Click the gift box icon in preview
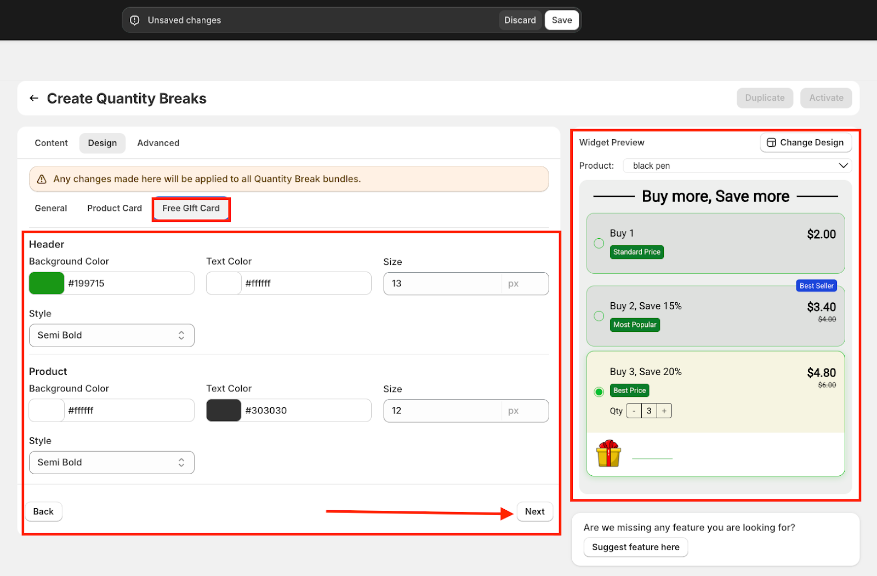The height and width of the screenshot is (576, 877). point(608,453)
